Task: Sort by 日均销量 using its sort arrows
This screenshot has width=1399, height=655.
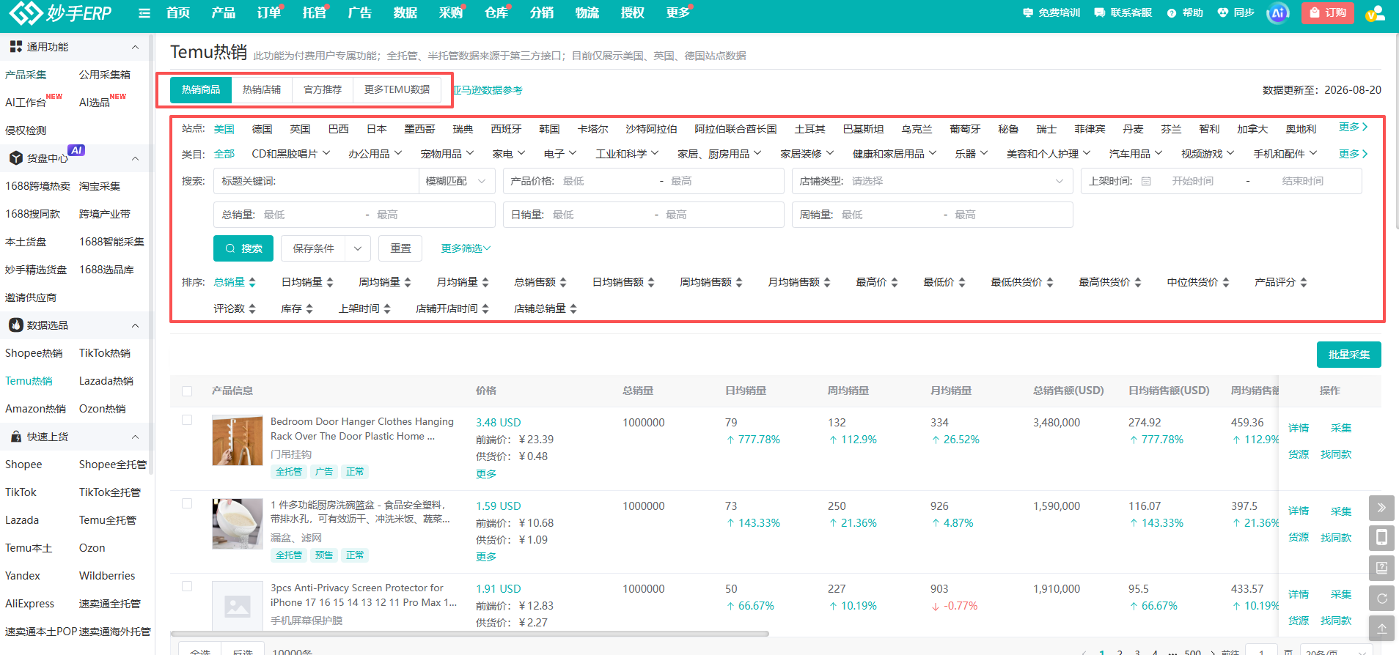Action: (x=330, y=282)
